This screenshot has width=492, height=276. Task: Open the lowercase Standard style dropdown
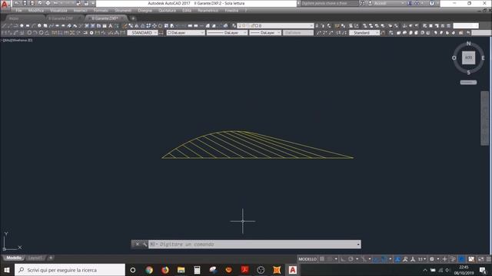point(364,32)
